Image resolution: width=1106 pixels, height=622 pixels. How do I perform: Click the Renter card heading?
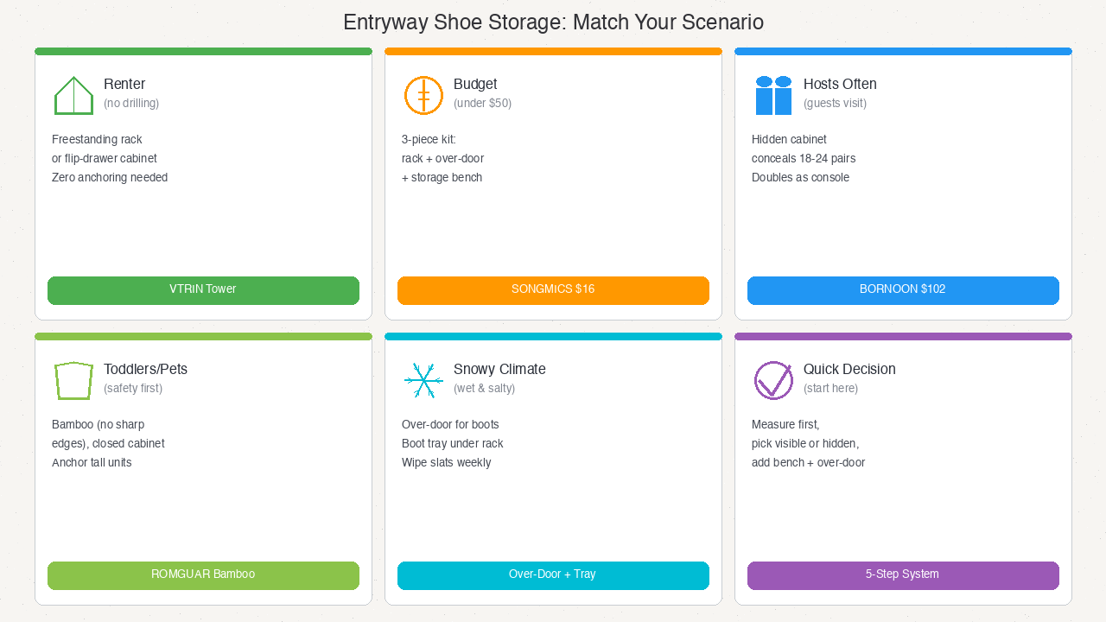point(124,84)
